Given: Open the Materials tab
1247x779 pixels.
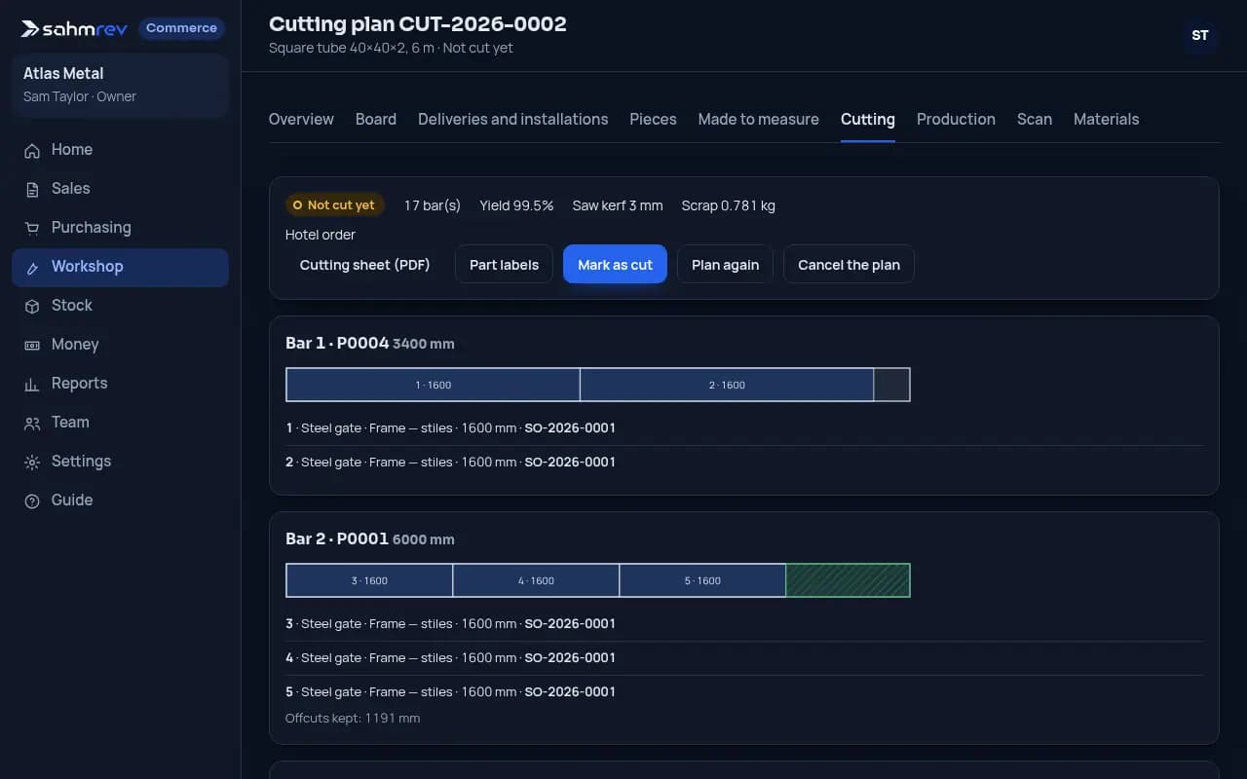Looking at the screenshot, I should pos(1106,119).
